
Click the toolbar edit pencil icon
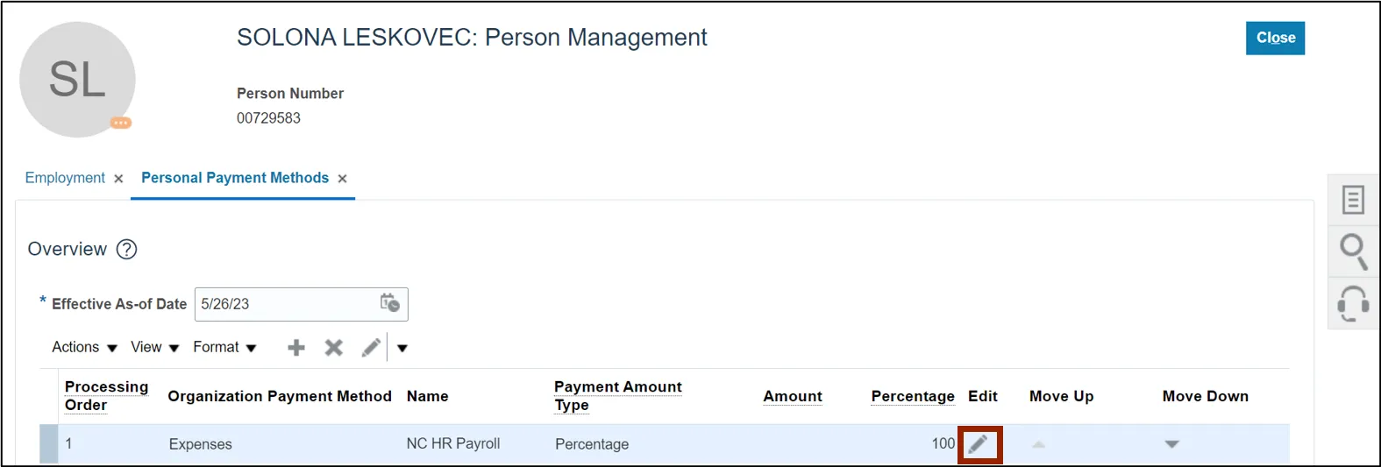click(371, 348)
